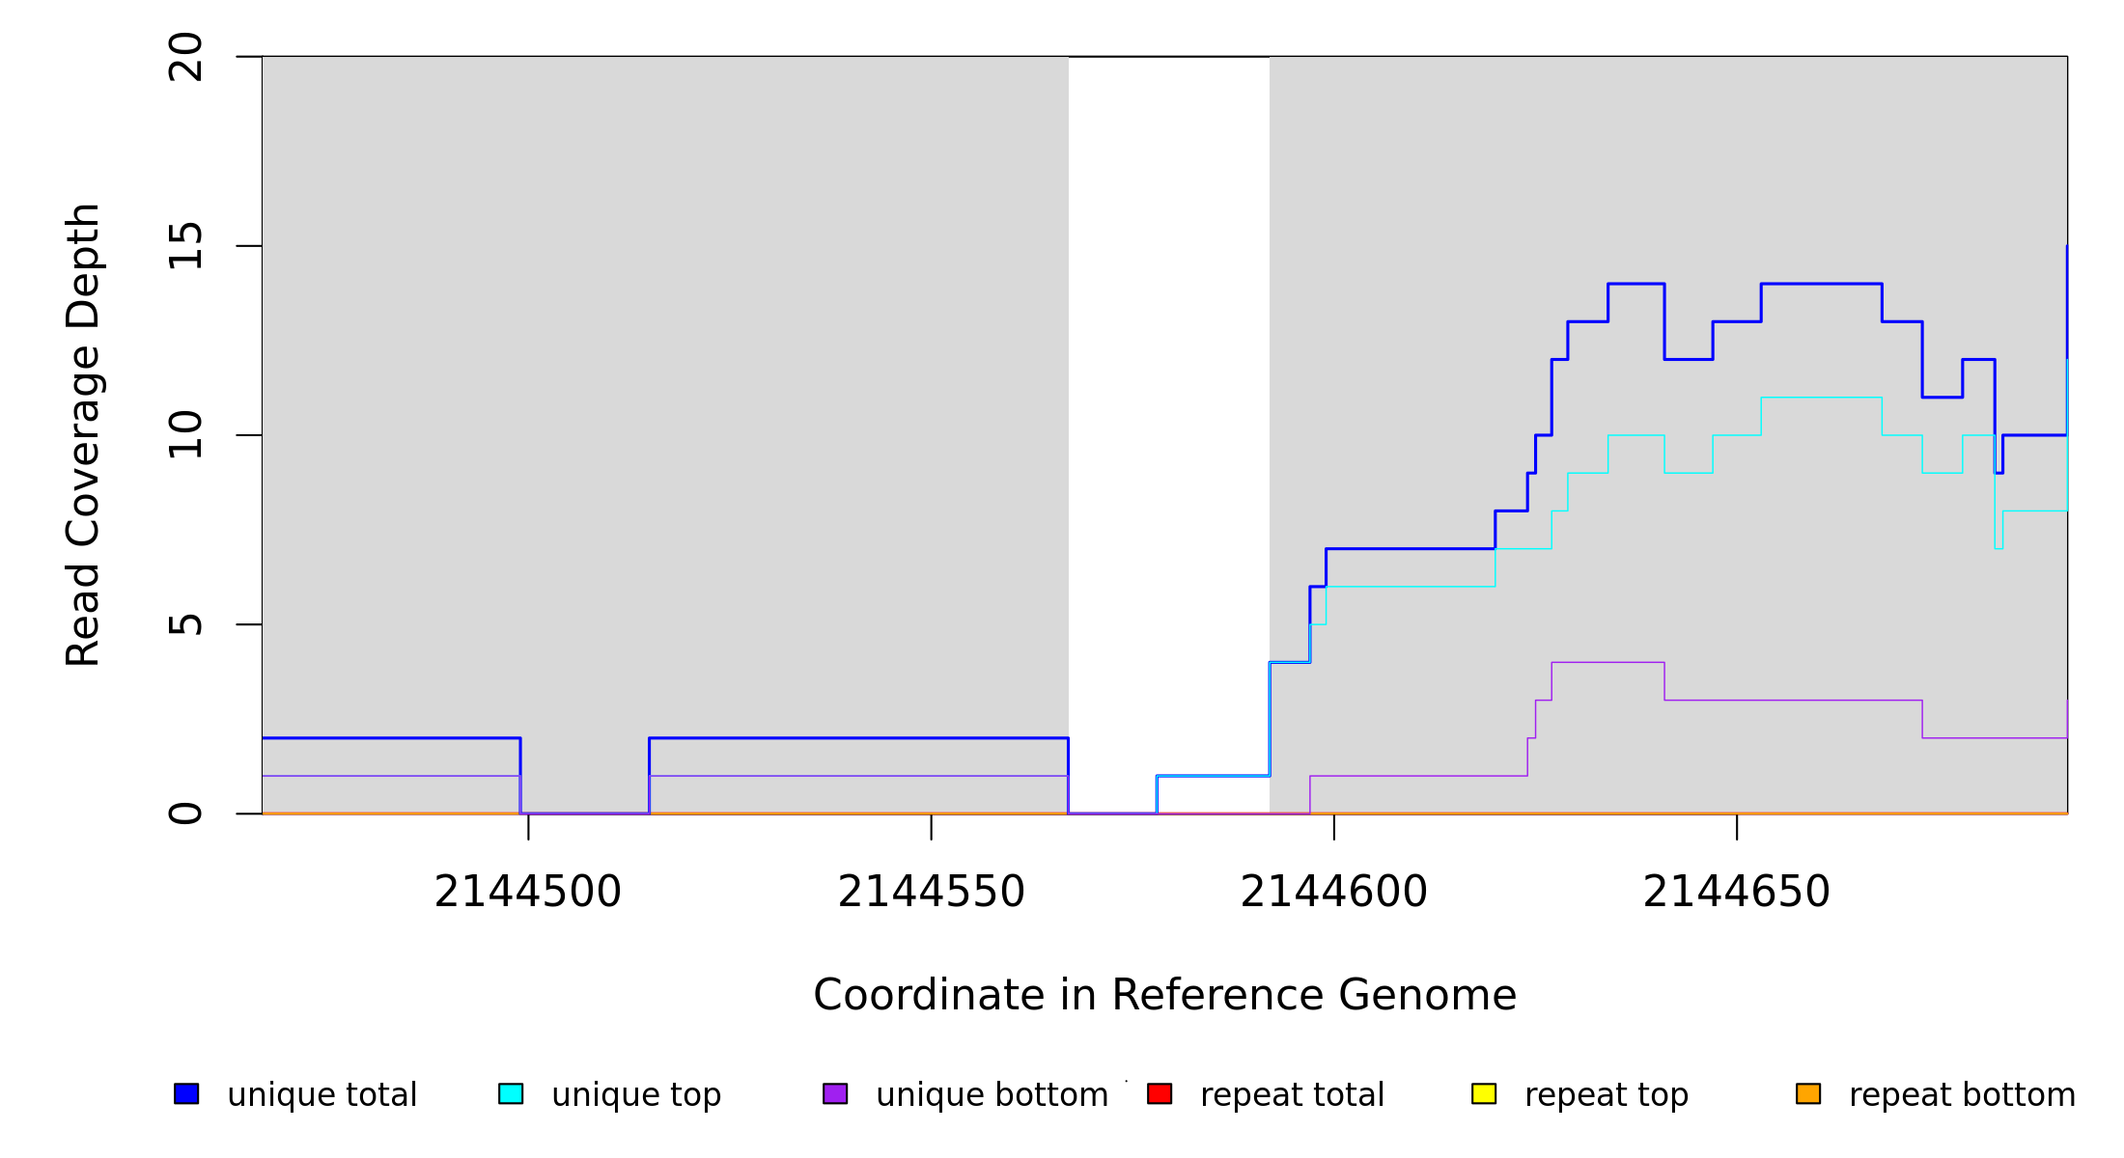Click the white unshaded gap in plot
This screenshot has height=1158, width=2124.
(1168, 386)
